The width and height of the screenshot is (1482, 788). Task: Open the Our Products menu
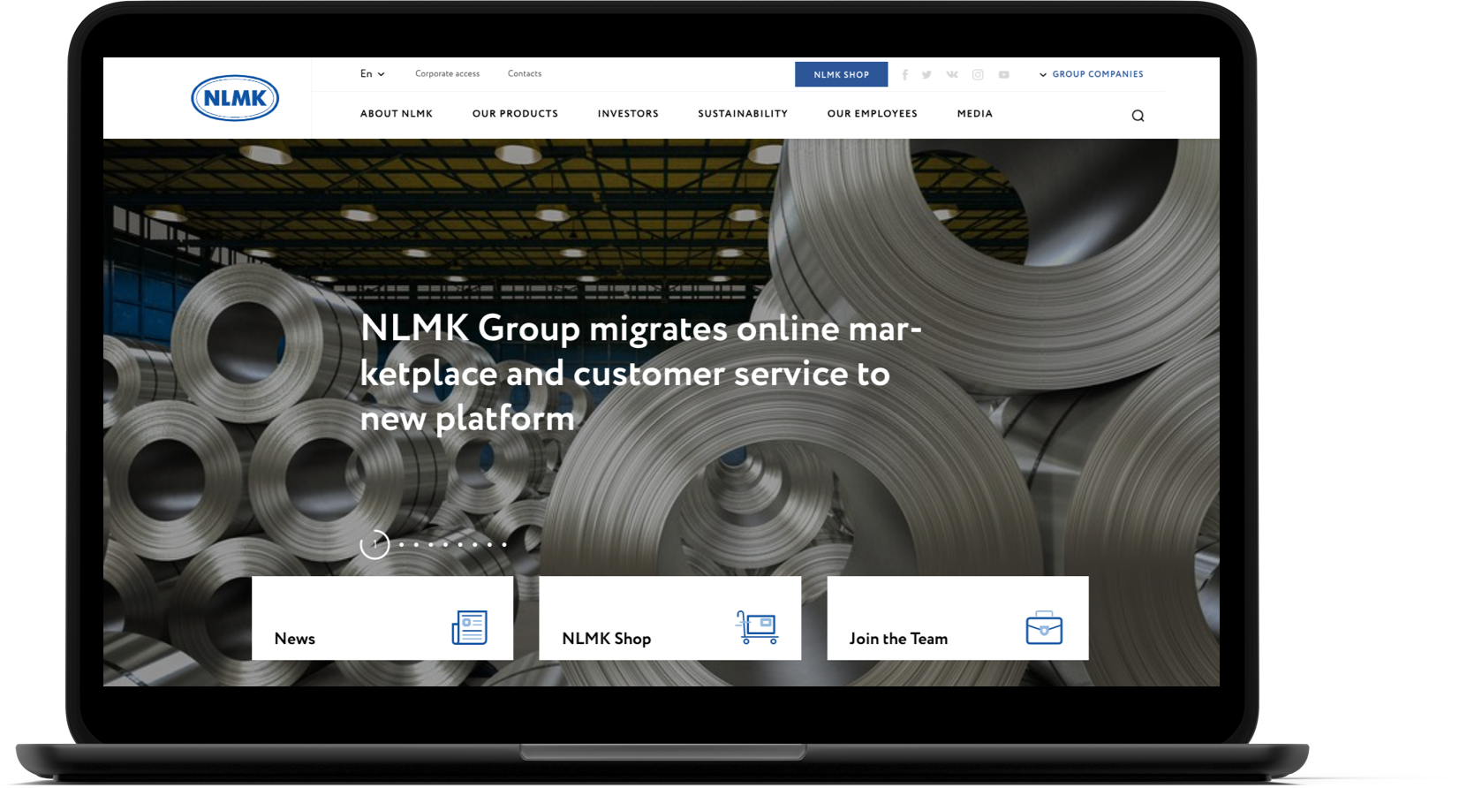515,114
